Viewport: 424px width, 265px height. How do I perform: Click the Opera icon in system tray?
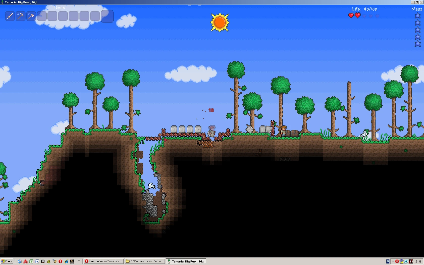point(397,261)
